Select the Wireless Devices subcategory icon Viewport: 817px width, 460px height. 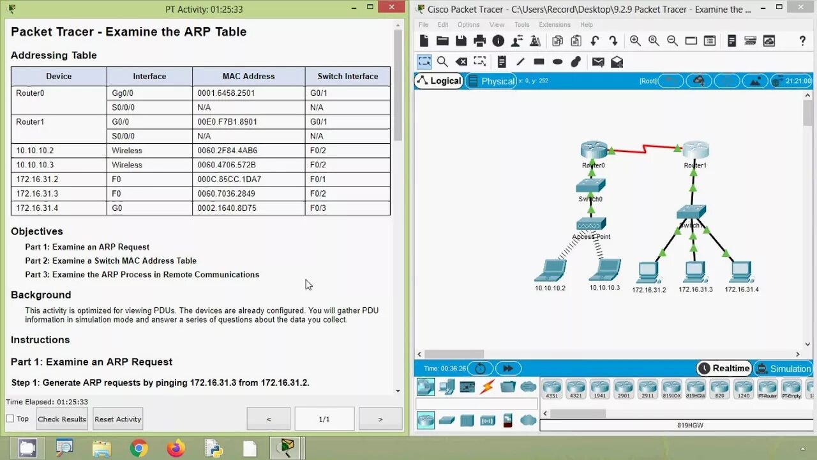point(488,420)
